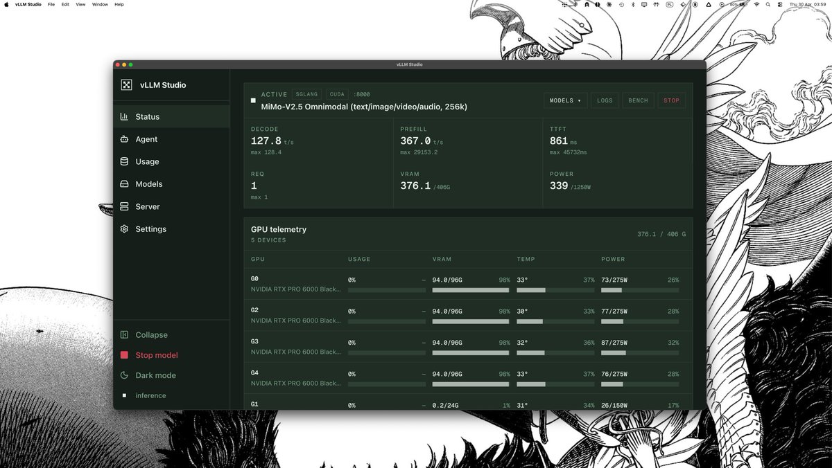This screenshot has width=832, height=468.
Task: Click the red STOP button
Action: (672, 100)
